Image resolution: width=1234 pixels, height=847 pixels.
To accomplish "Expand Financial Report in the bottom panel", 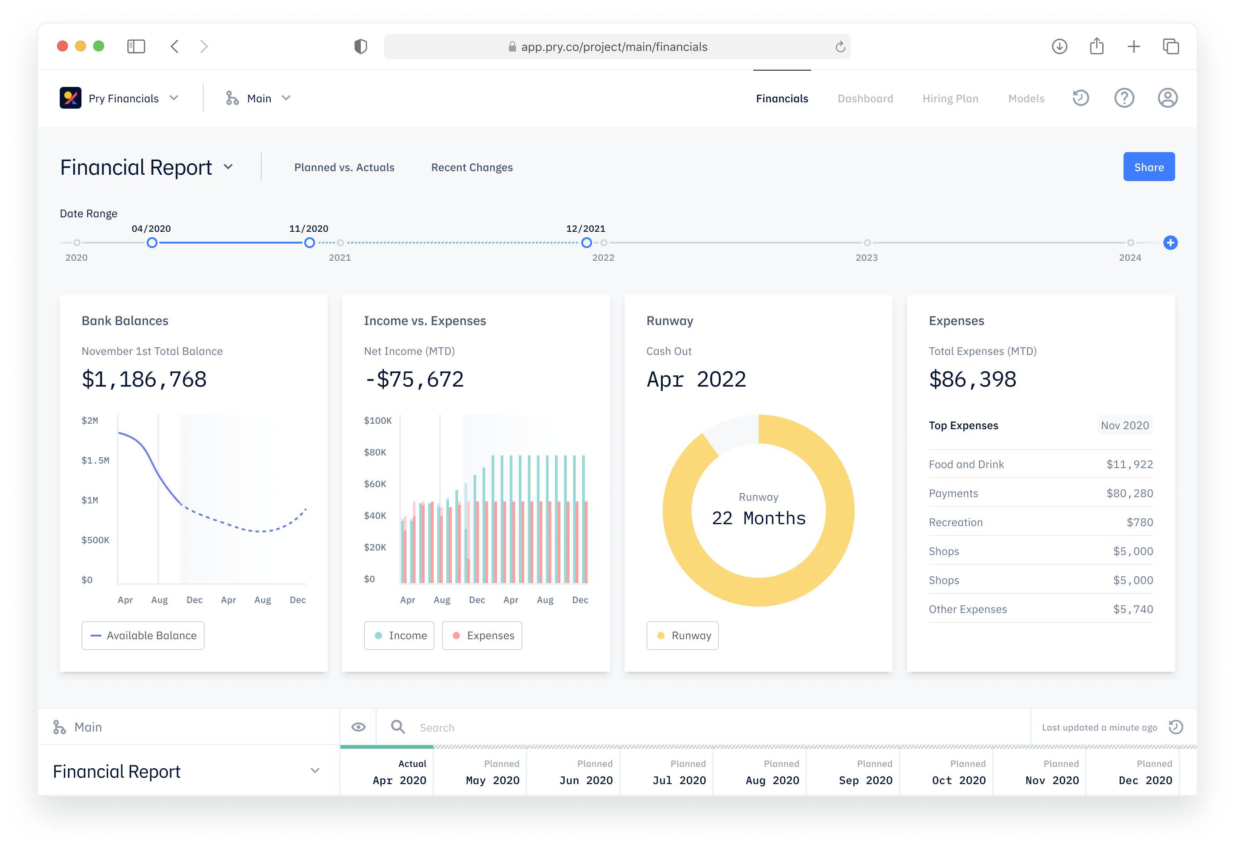I will click(316, 771).
